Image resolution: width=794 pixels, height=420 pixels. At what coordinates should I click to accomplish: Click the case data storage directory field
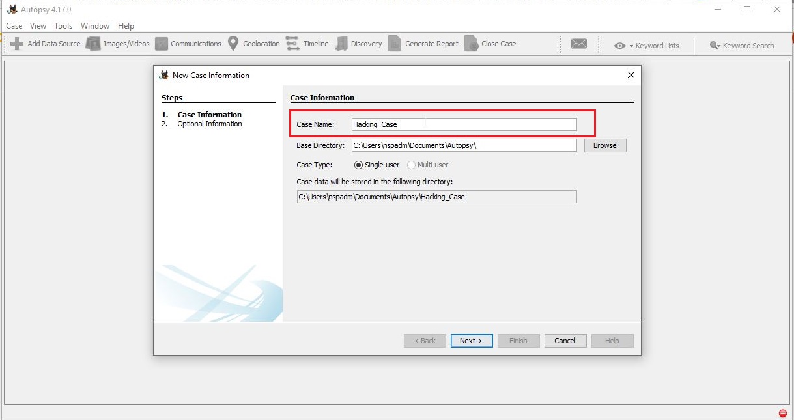pos(436,197)
